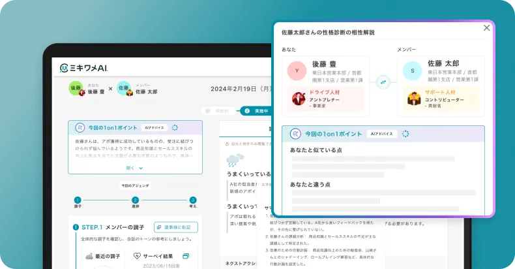Image resolution: width=515 pixels, height=269 pixels.
Task: Click the swap arrows icon between profile cards
Action: [383, 82]
